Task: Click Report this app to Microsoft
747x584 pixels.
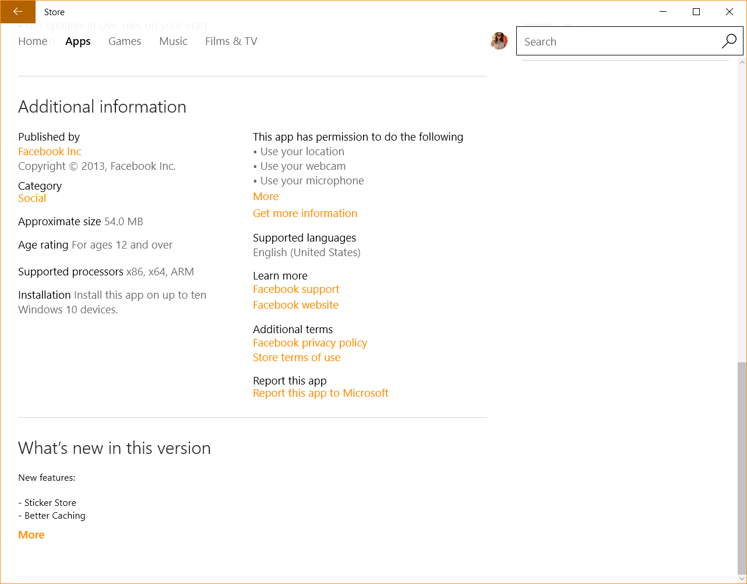Action: 320,393
